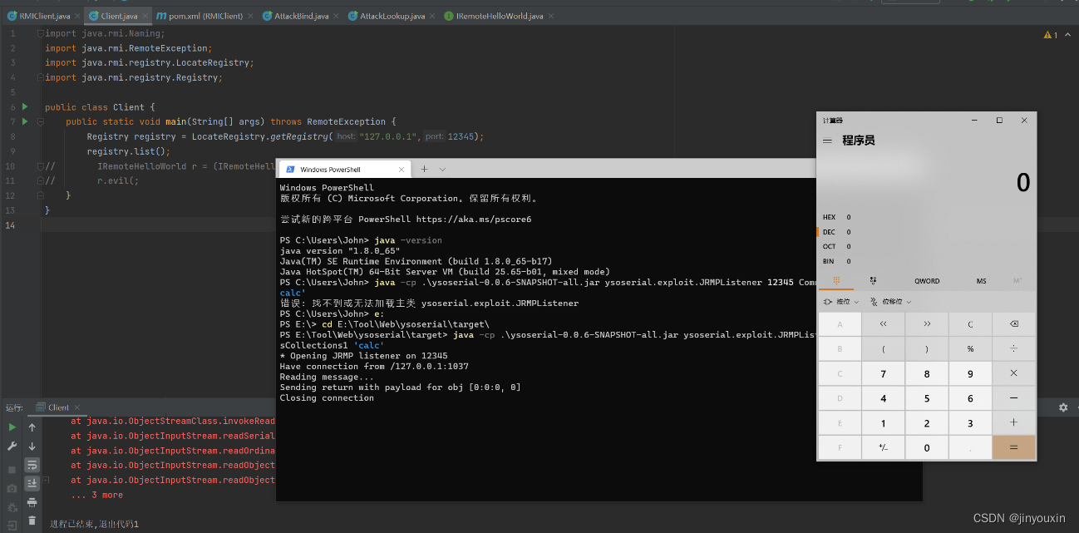Switch to full keypad view in Calculator

pos(838,280)
